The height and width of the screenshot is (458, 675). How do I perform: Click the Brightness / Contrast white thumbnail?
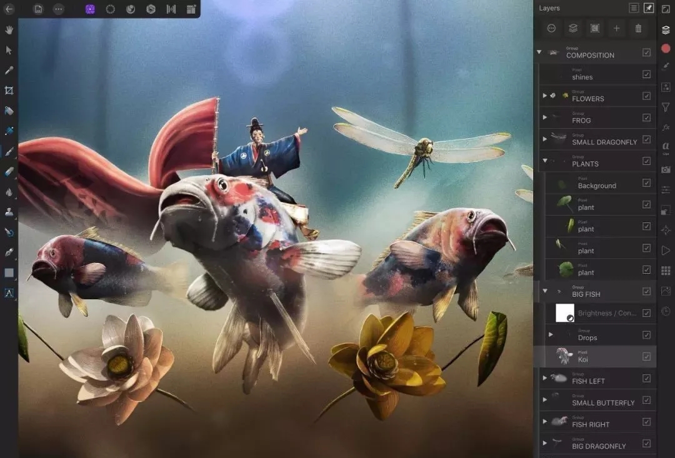coord(565,313)
